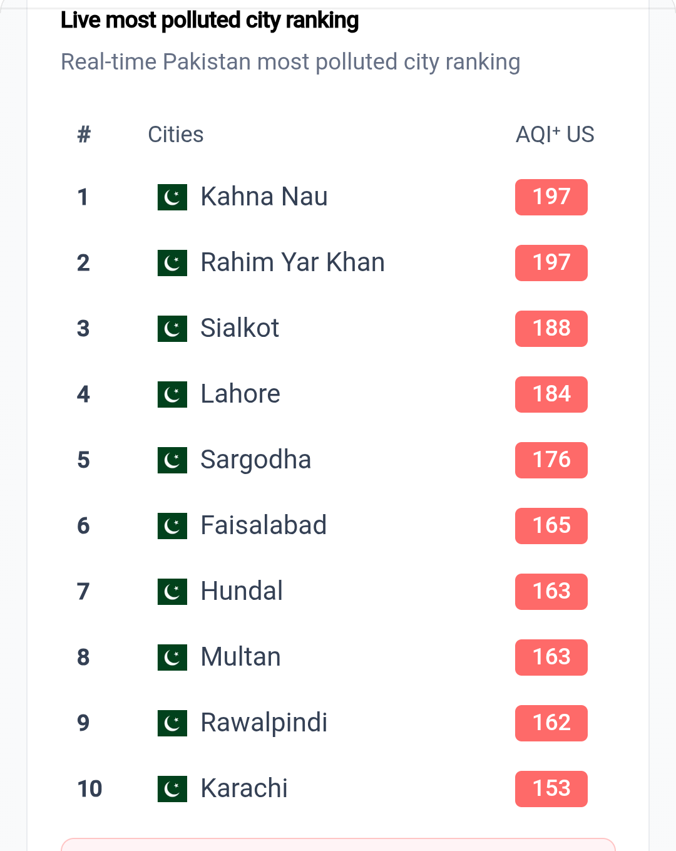Select Multan in the ranking list
The height and width of the screenshot is (851, 676).
tap(240, 657)
